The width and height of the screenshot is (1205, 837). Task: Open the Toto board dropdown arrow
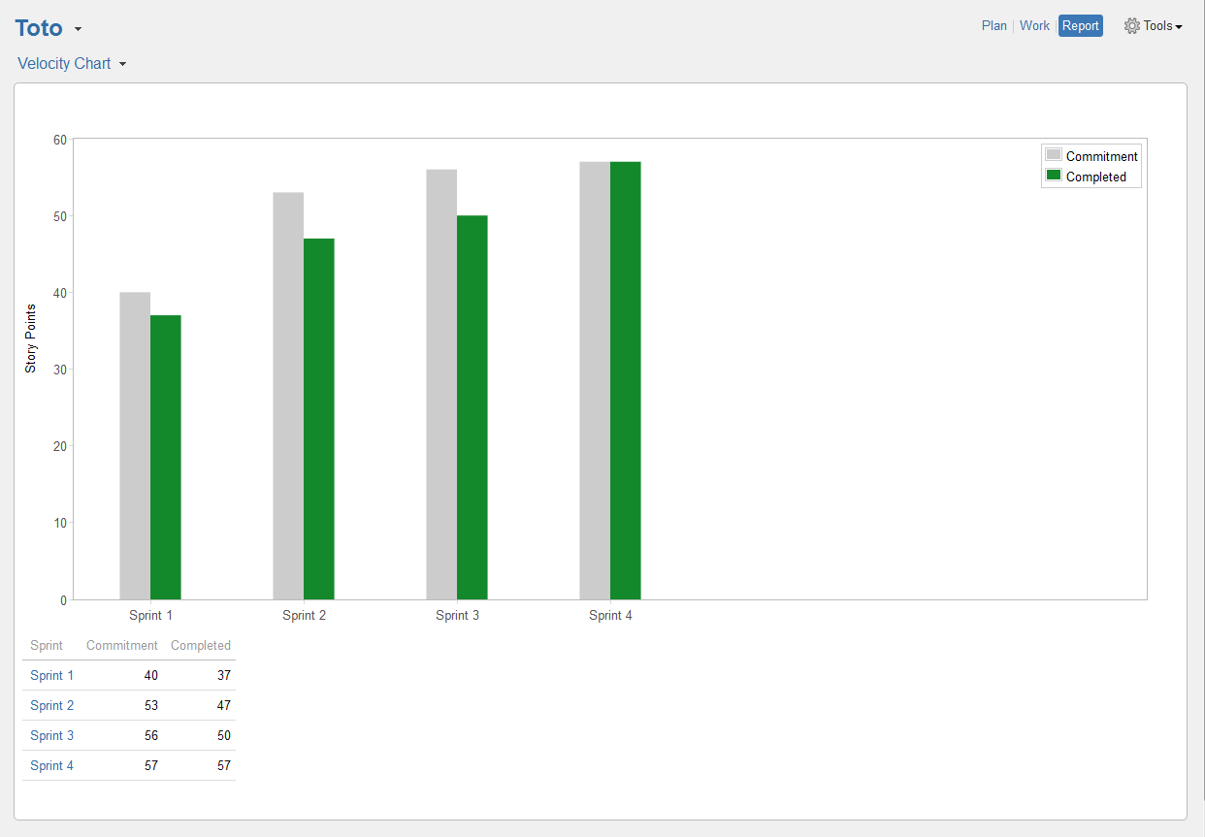pyautogui.click(x=78, y=30)
